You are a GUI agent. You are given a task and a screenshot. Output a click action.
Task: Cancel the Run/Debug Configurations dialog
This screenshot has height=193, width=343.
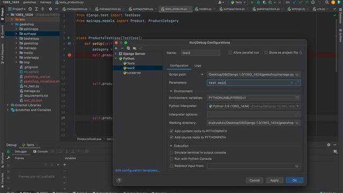click(x=255, y=180)
